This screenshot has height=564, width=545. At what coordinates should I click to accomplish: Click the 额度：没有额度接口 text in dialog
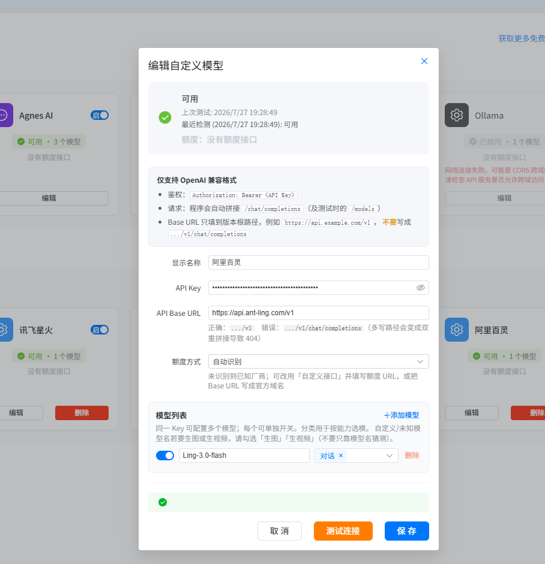[219, 140]
